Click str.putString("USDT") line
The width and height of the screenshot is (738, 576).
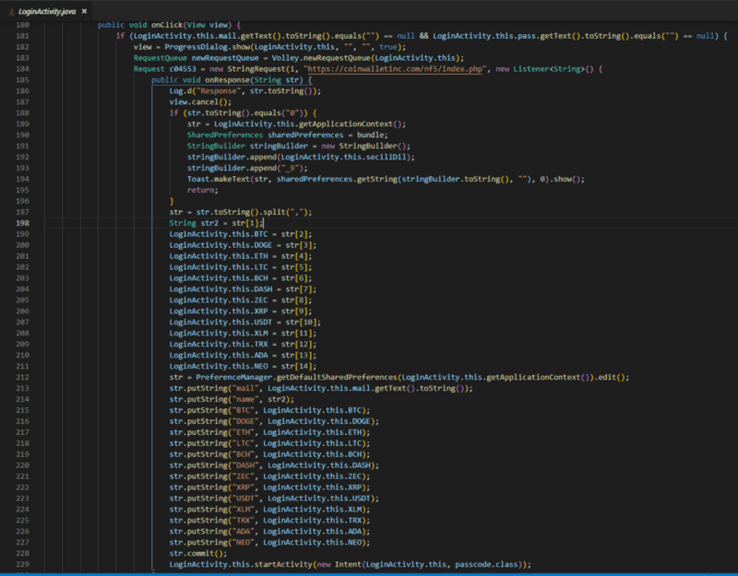(274, 499)
